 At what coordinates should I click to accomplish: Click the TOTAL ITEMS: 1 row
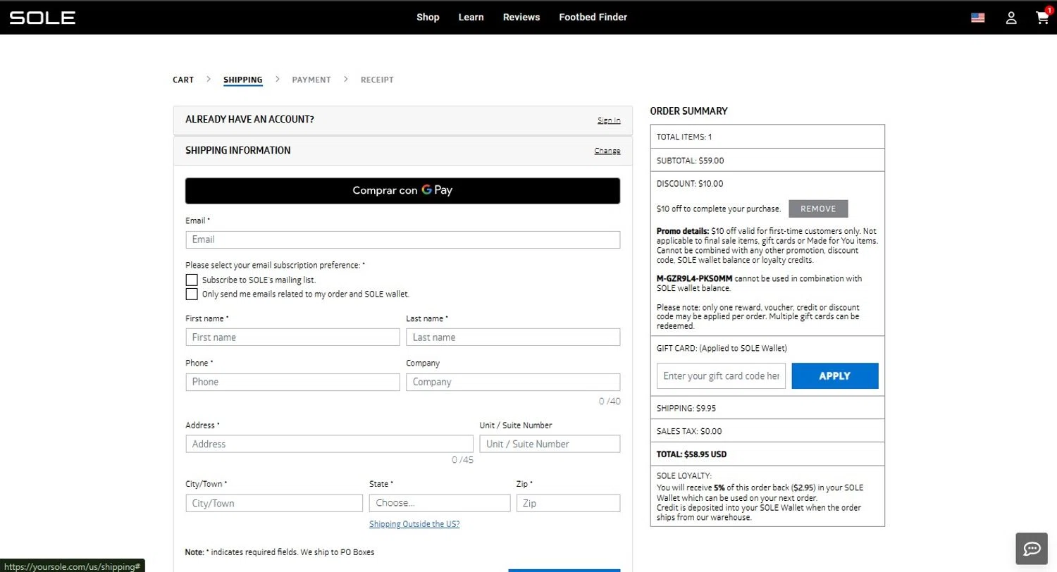pyautogui.click(x=767, y=137)
